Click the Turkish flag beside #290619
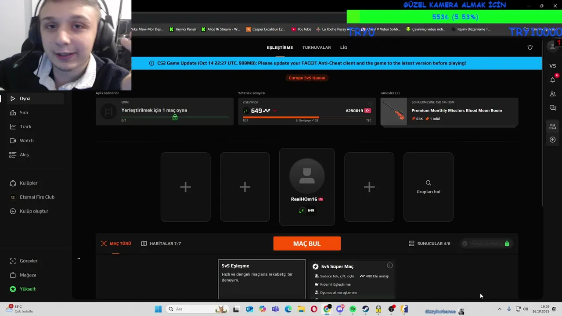 [x=368, y=111]
